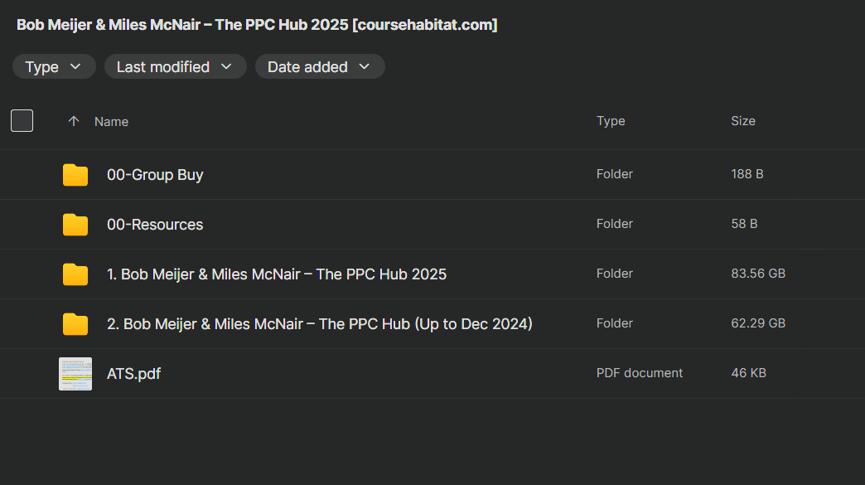Screen dimensions: 865x485
Task: Expand the Last modified filter
Action: coord(175,67)
